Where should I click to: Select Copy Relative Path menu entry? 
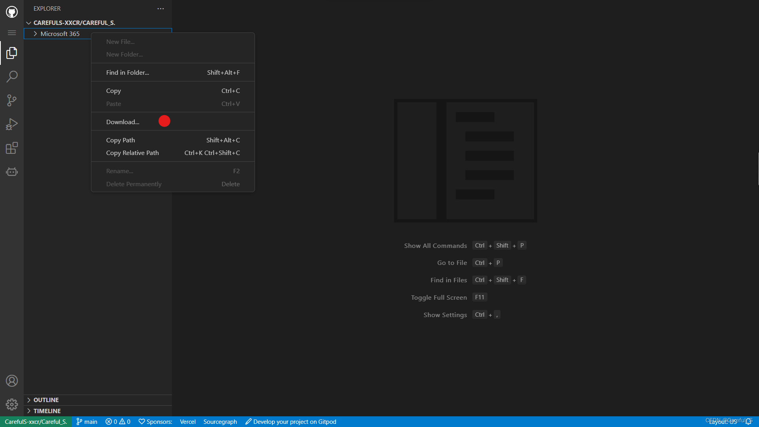click(x=132, y=153)
